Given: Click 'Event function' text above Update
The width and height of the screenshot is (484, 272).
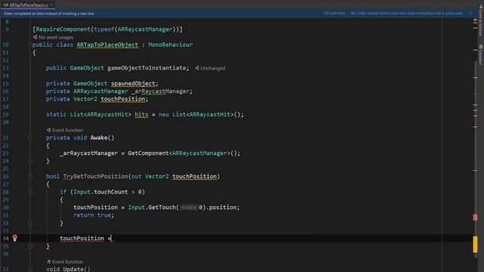Looking at the screenshot, I should point(67,262).
